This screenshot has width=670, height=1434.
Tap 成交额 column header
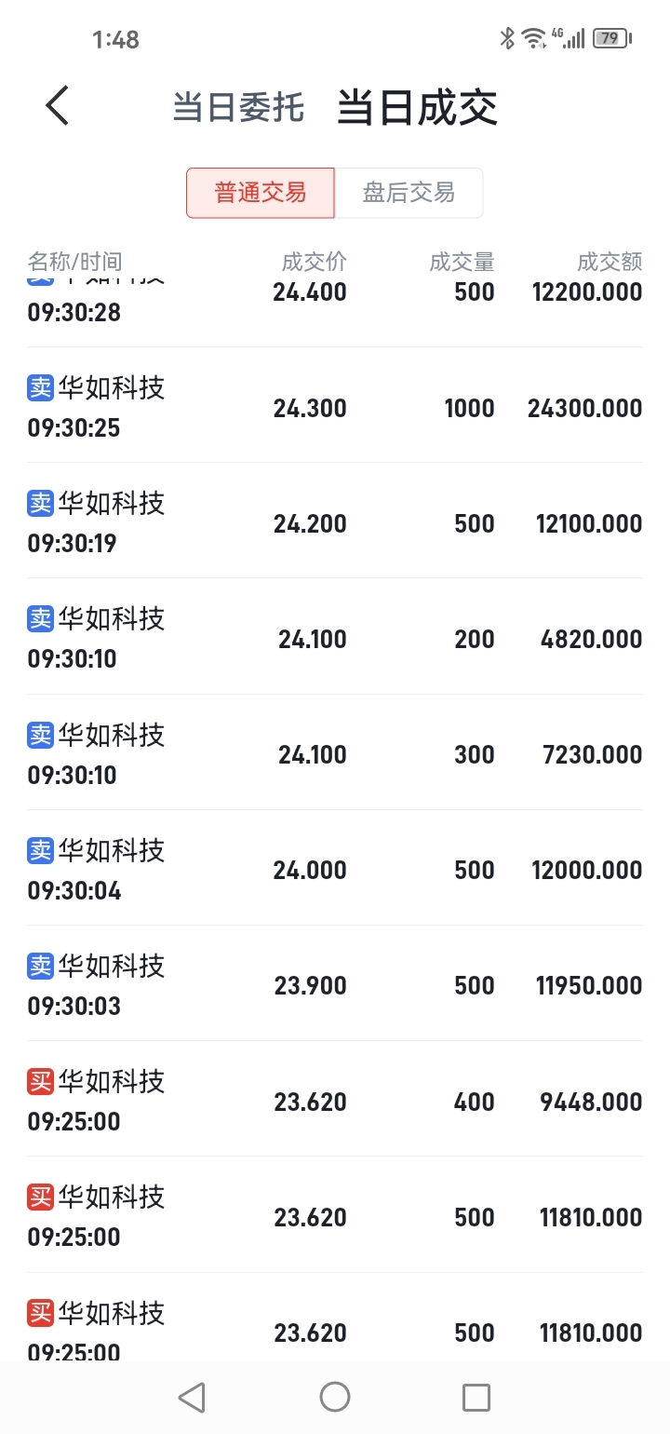[610, 262]
